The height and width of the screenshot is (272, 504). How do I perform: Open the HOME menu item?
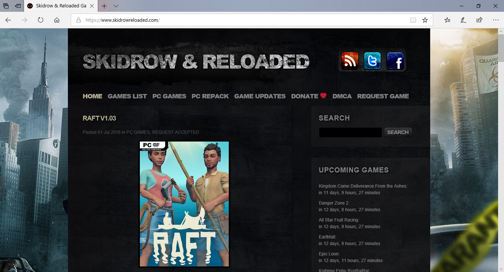click(x=93, y=96)
